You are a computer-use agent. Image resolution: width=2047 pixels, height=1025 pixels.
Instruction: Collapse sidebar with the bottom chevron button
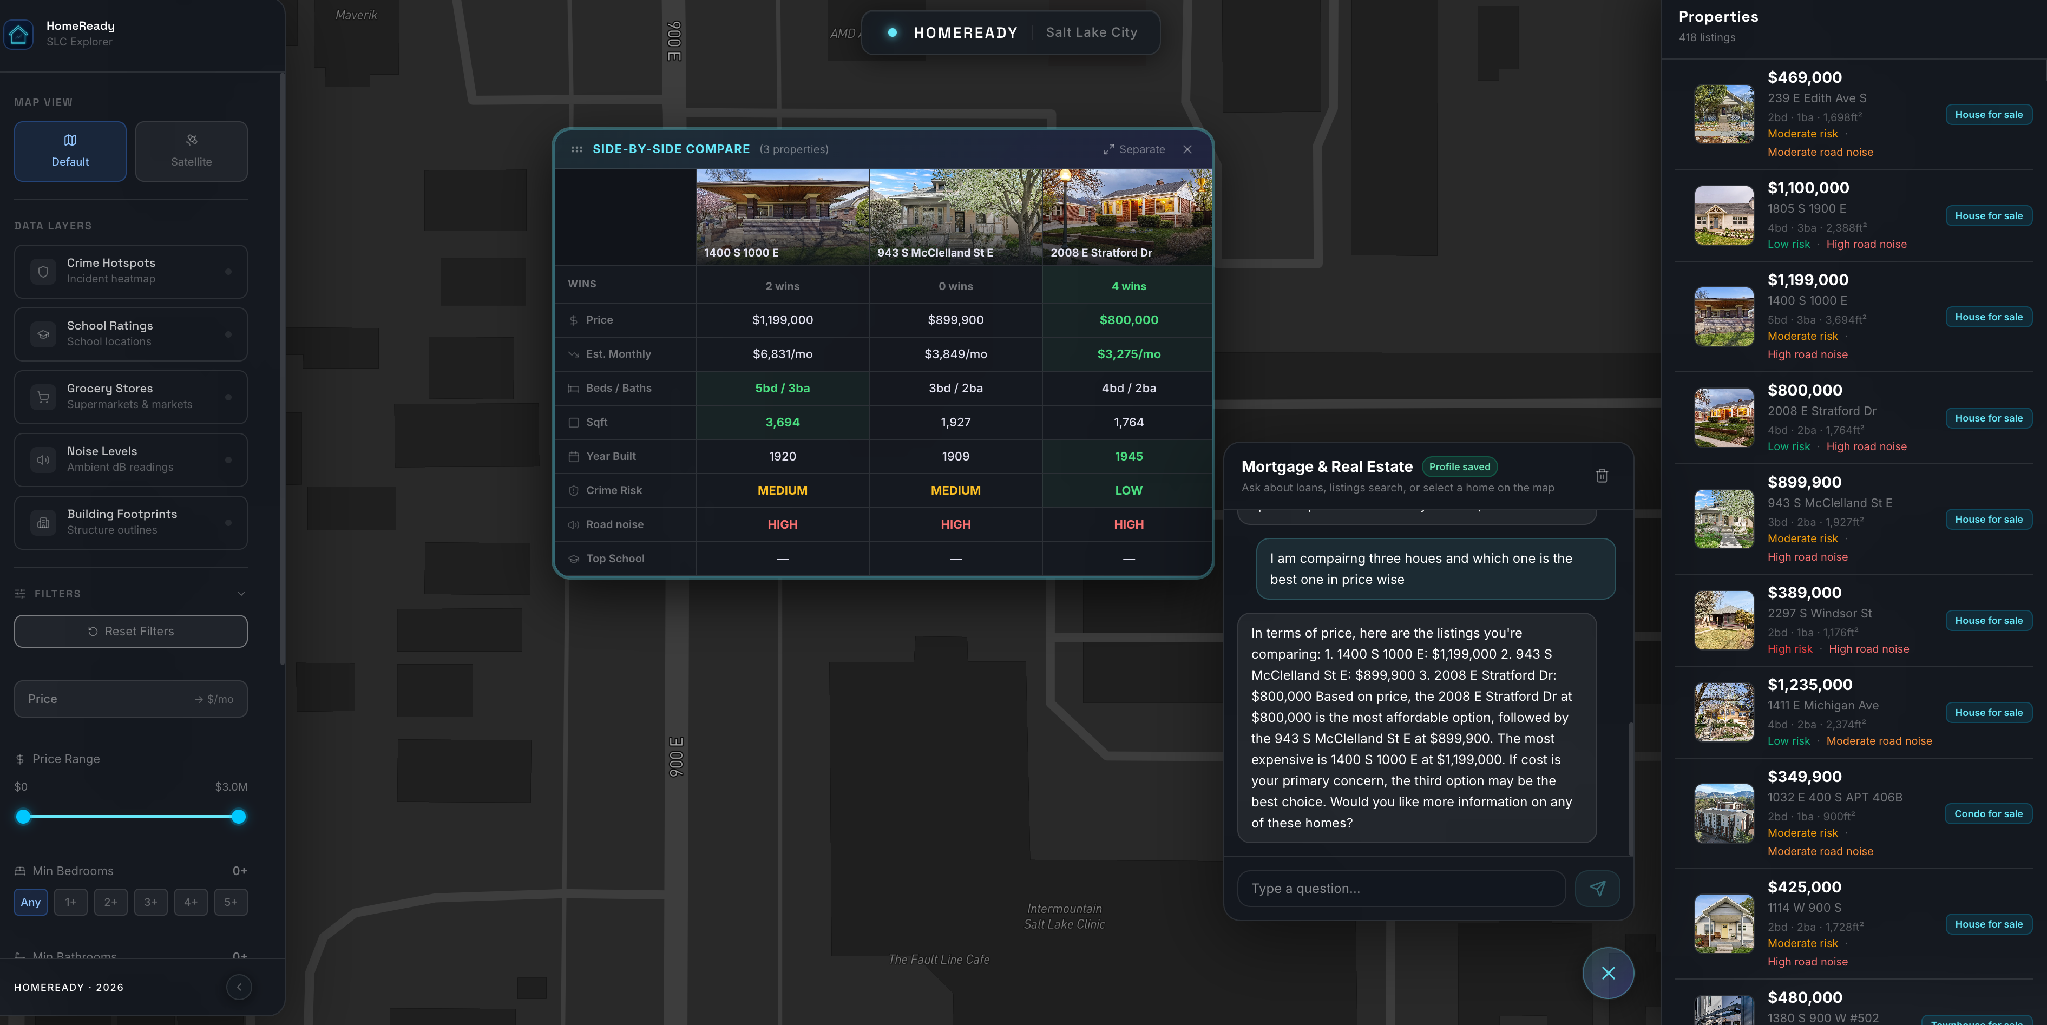[239, 987]
